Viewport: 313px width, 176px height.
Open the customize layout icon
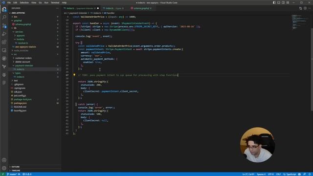tap(288, 2)
